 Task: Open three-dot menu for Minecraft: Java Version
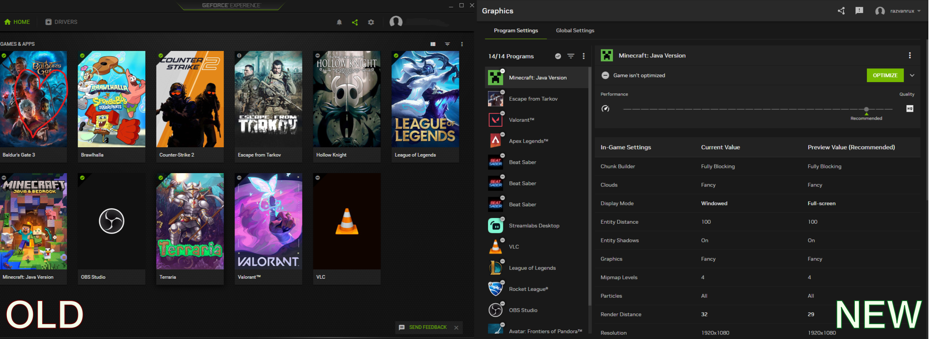click(x=910, y=55)
